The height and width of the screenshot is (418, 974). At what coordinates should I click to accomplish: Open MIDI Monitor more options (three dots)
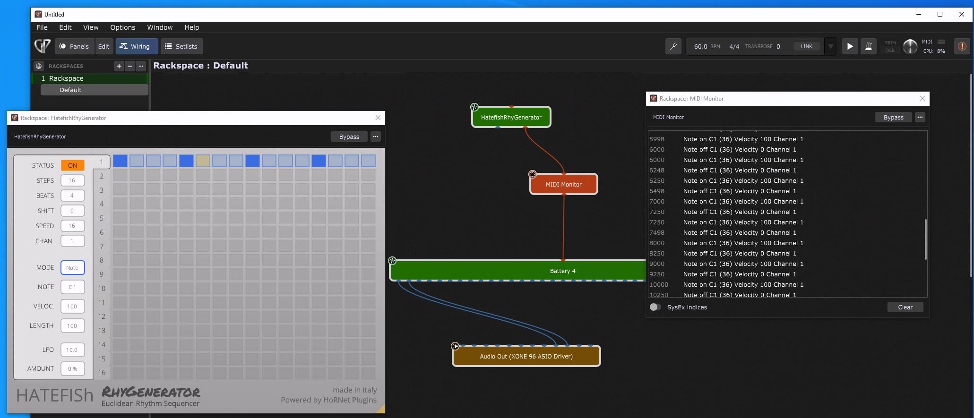tap(920, 117)
